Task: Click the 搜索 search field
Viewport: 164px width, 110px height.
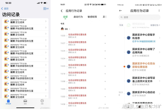Action: 139,17
